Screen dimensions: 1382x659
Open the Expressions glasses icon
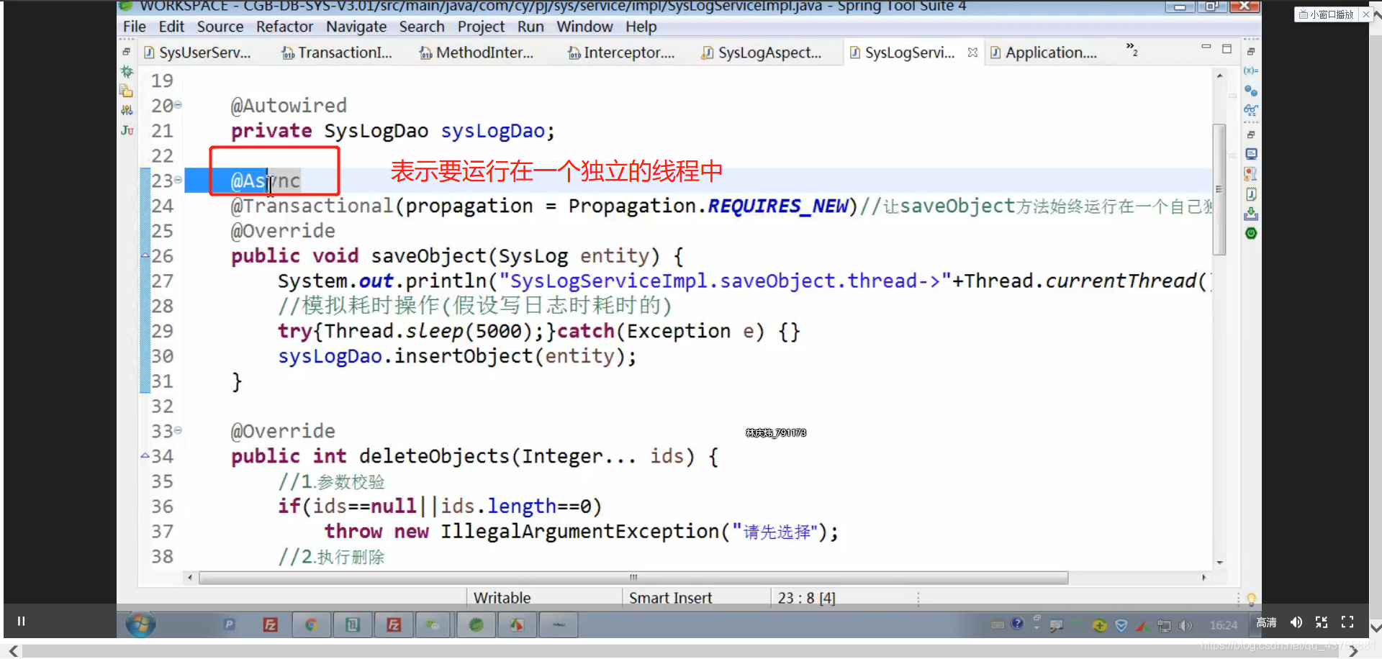pyautogui.click(x=1251, y=110)
